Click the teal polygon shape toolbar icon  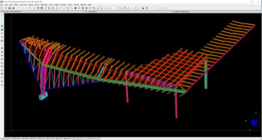tap(38, 8)
